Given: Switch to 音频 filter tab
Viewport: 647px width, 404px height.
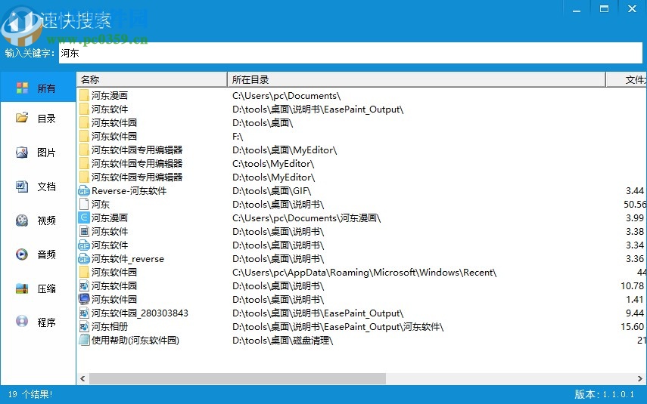Looking at the screenshot, I should click(38, 254).
